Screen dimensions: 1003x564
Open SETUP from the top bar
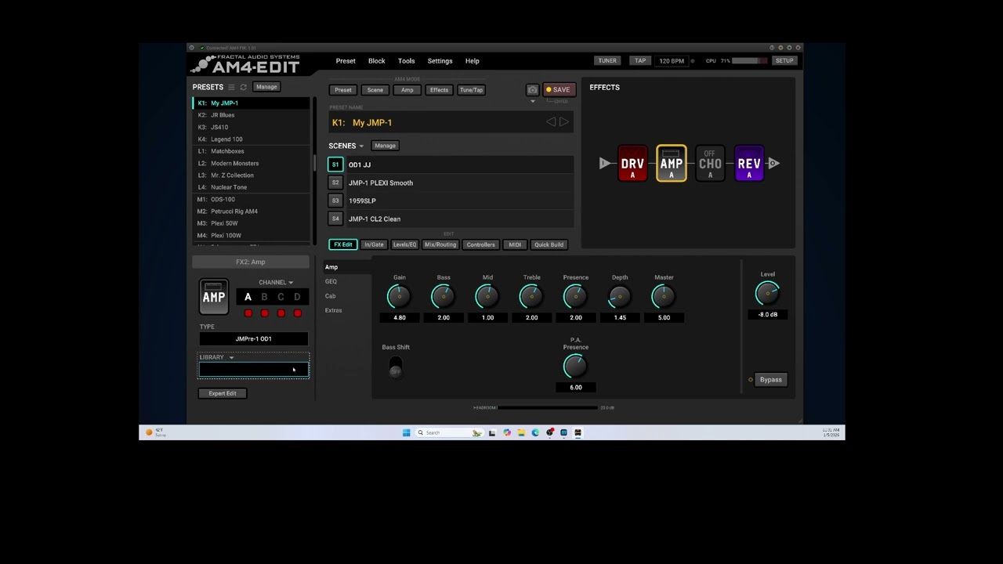(784, 60)
